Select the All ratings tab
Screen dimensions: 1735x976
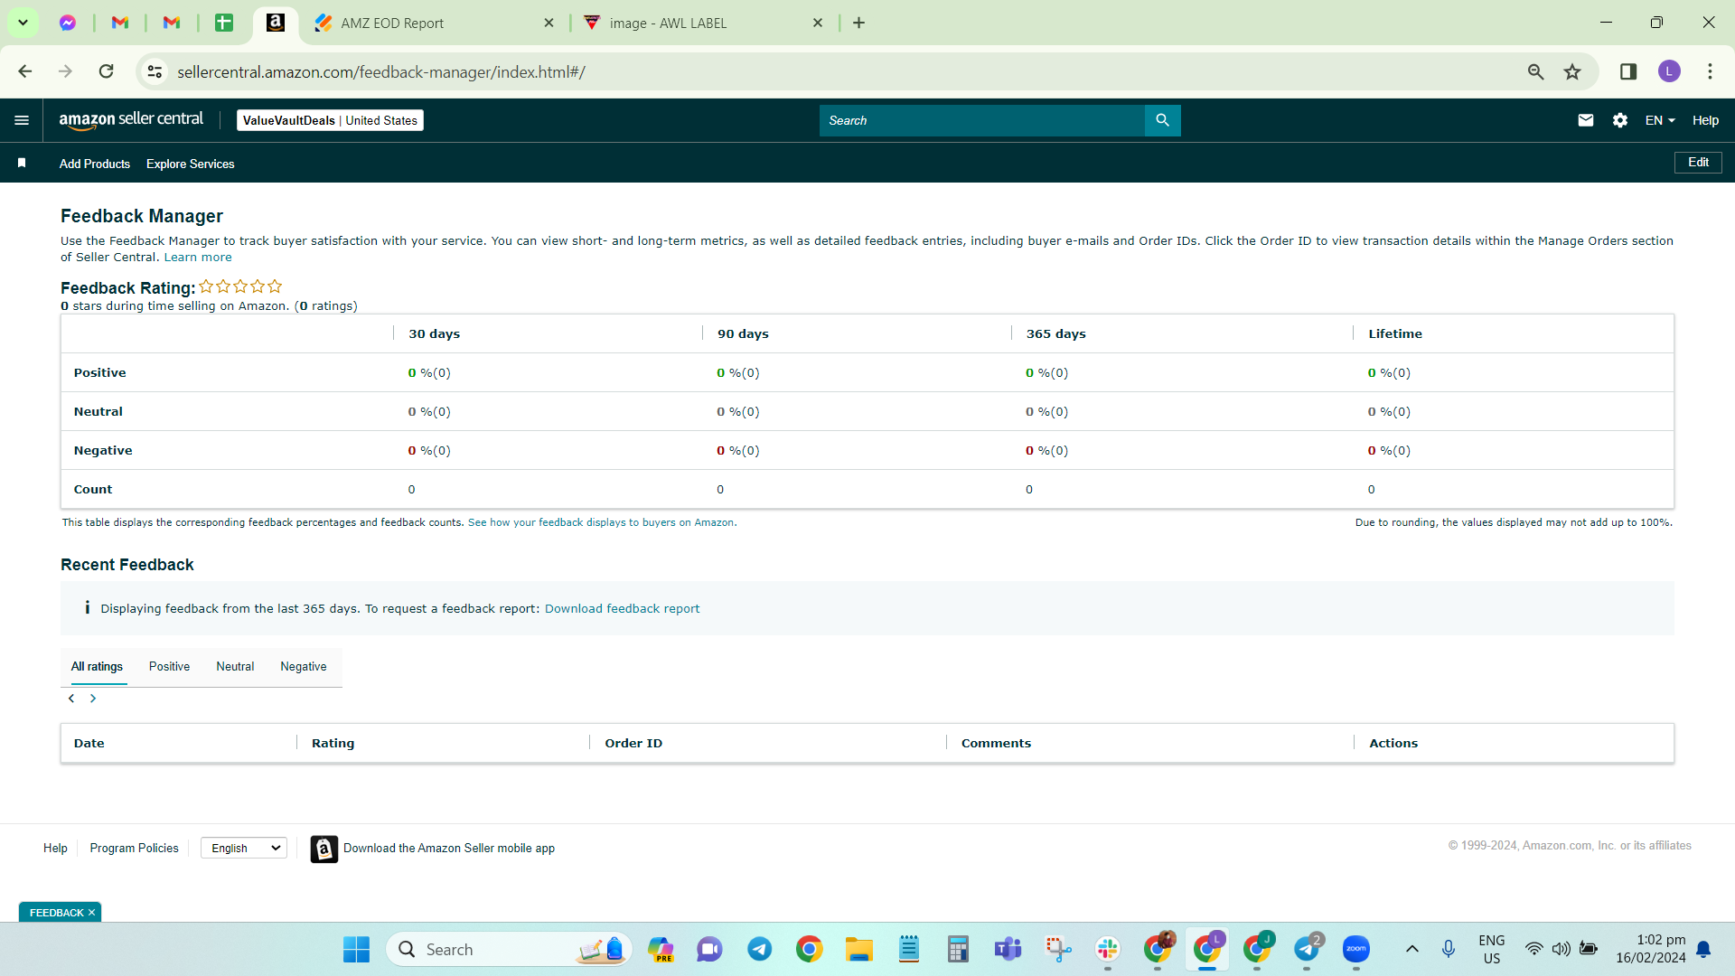[x=97, y=666]
